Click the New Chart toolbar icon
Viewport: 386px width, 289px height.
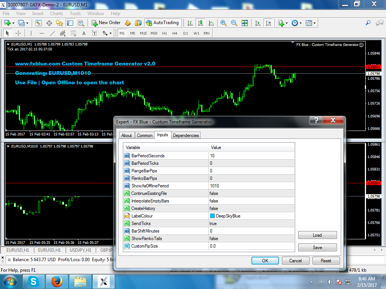[x=7, y=23]
